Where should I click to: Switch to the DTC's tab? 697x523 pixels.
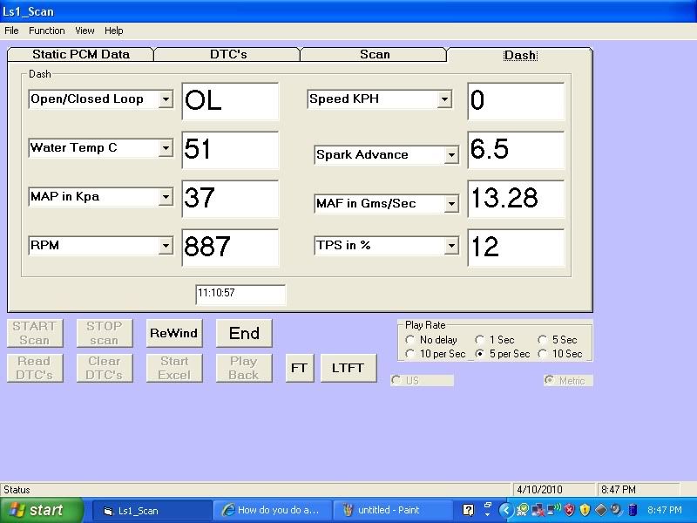tap(228, 54)
